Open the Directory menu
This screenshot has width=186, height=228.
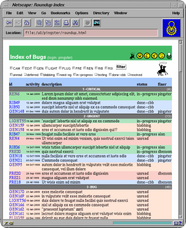pos(101,13)
